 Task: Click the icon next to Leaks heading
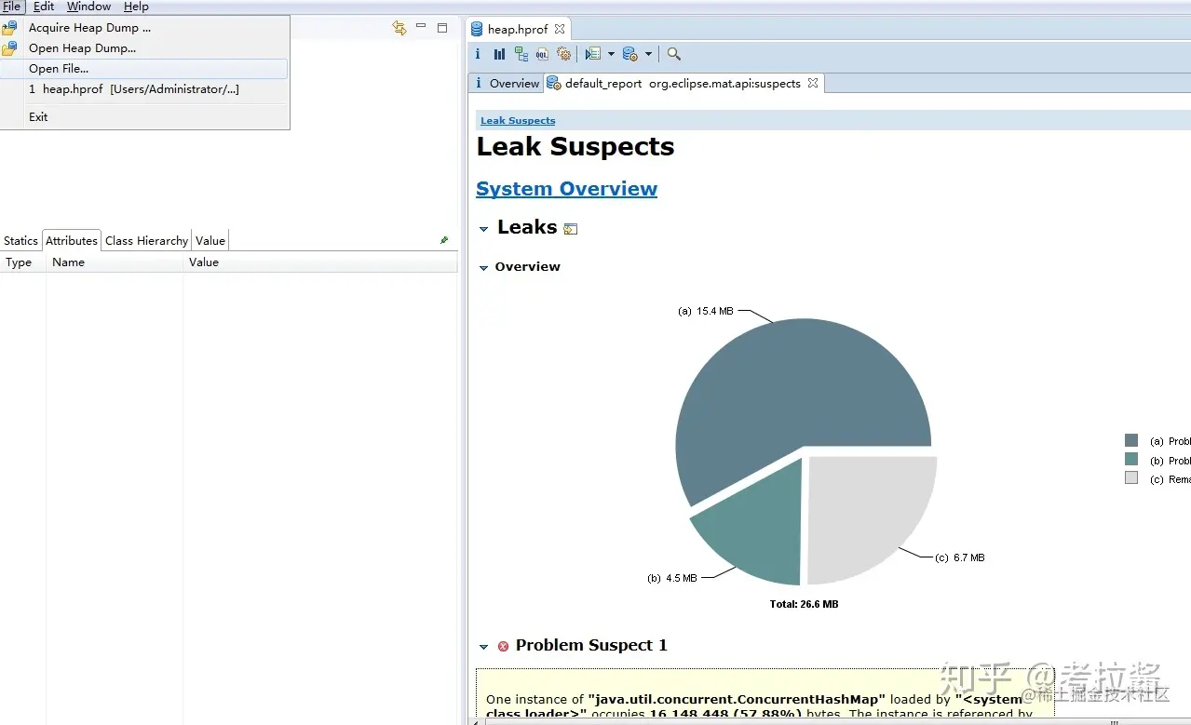571,229
